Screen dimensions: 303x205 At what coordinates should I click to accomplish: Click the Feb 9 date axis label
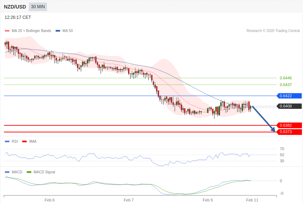[208, 200]
